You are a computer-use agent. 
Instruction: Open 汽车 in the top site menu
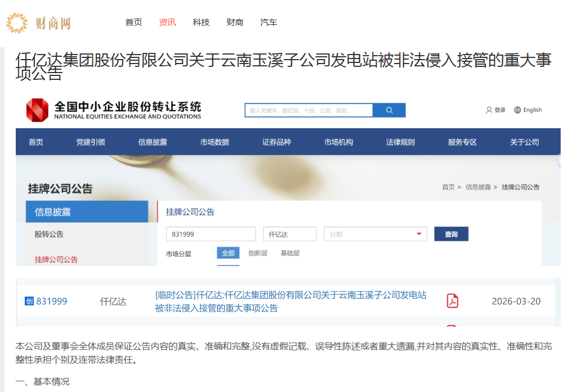pos(269,22)
